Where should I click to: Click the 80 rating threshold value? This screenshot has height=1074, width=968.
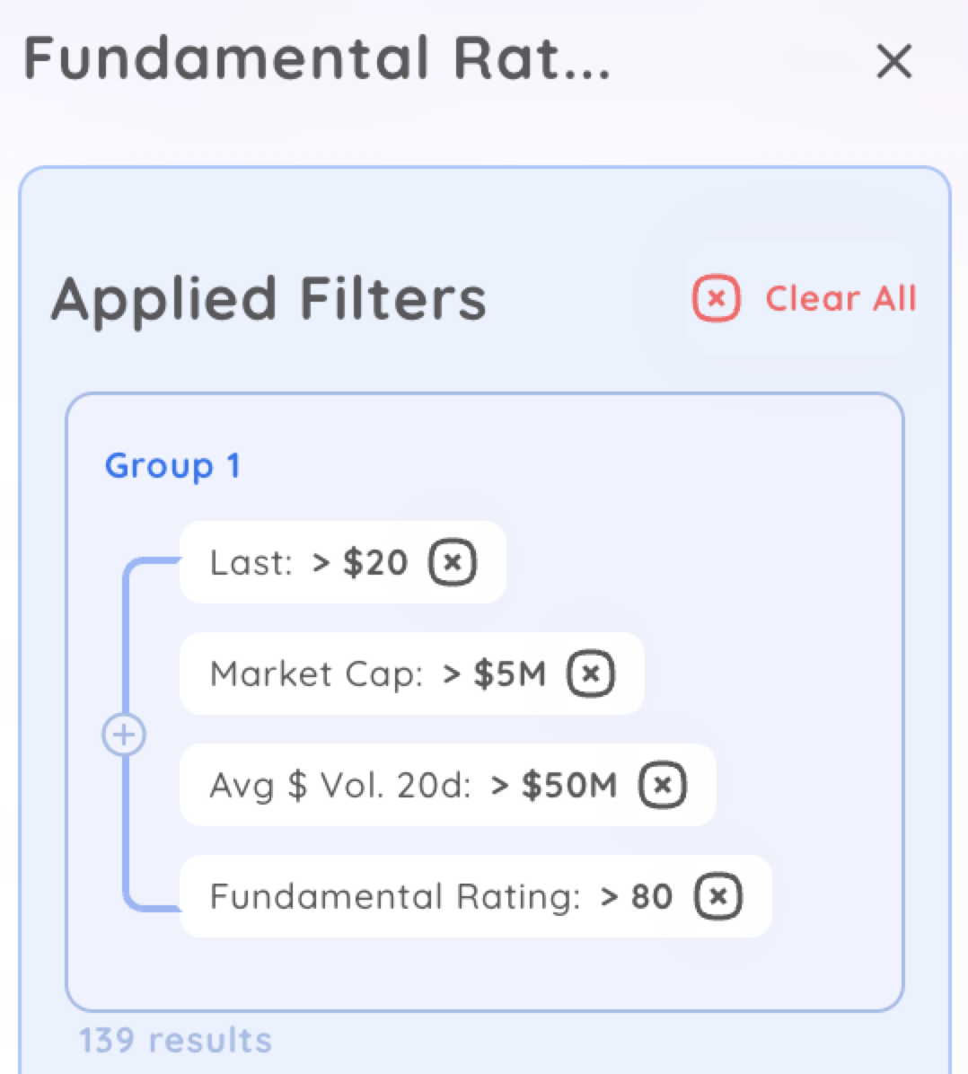point(652,896)
